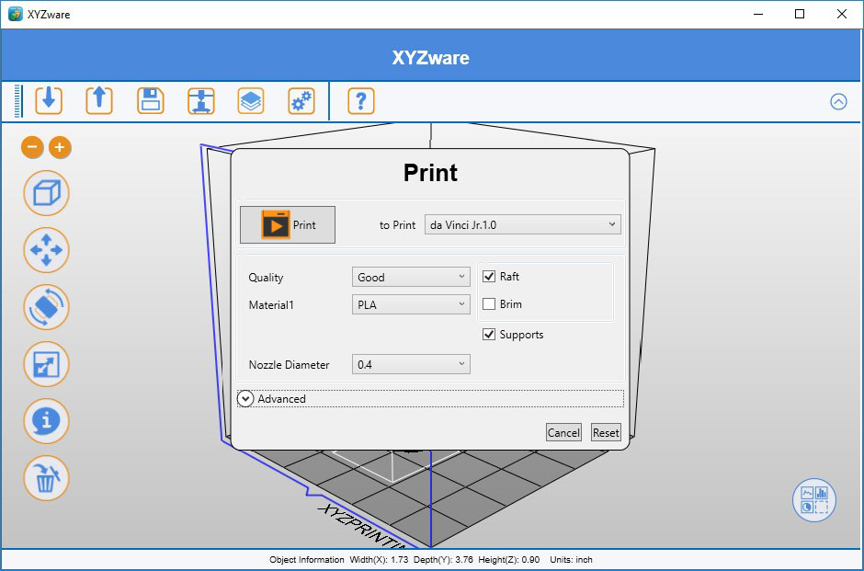
Task: Open Settings gears toolbar icon
Action: tap(301, 101)
